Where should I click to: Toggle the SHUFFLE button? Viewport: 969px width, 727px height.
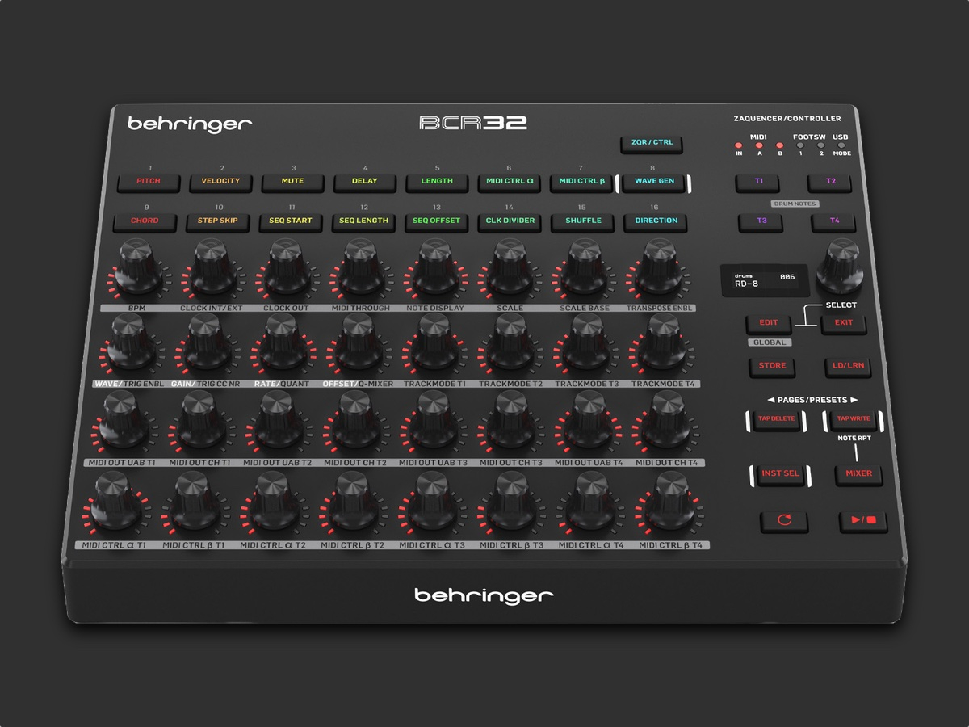click(583, 221)
